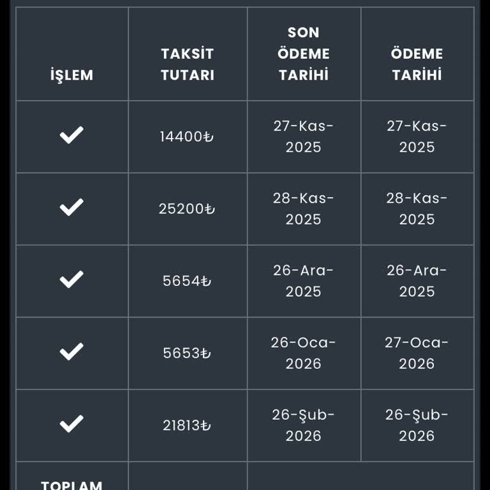Click the checkmark for the 14400₺ installment
This screenshot has width=490, height=490.
[71, 135]
